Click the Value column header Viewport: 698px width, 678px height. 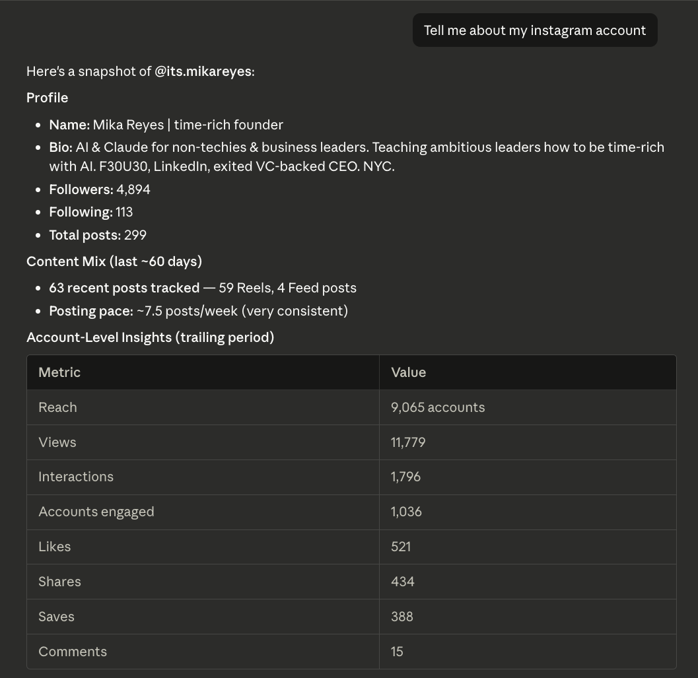point(408,372)
